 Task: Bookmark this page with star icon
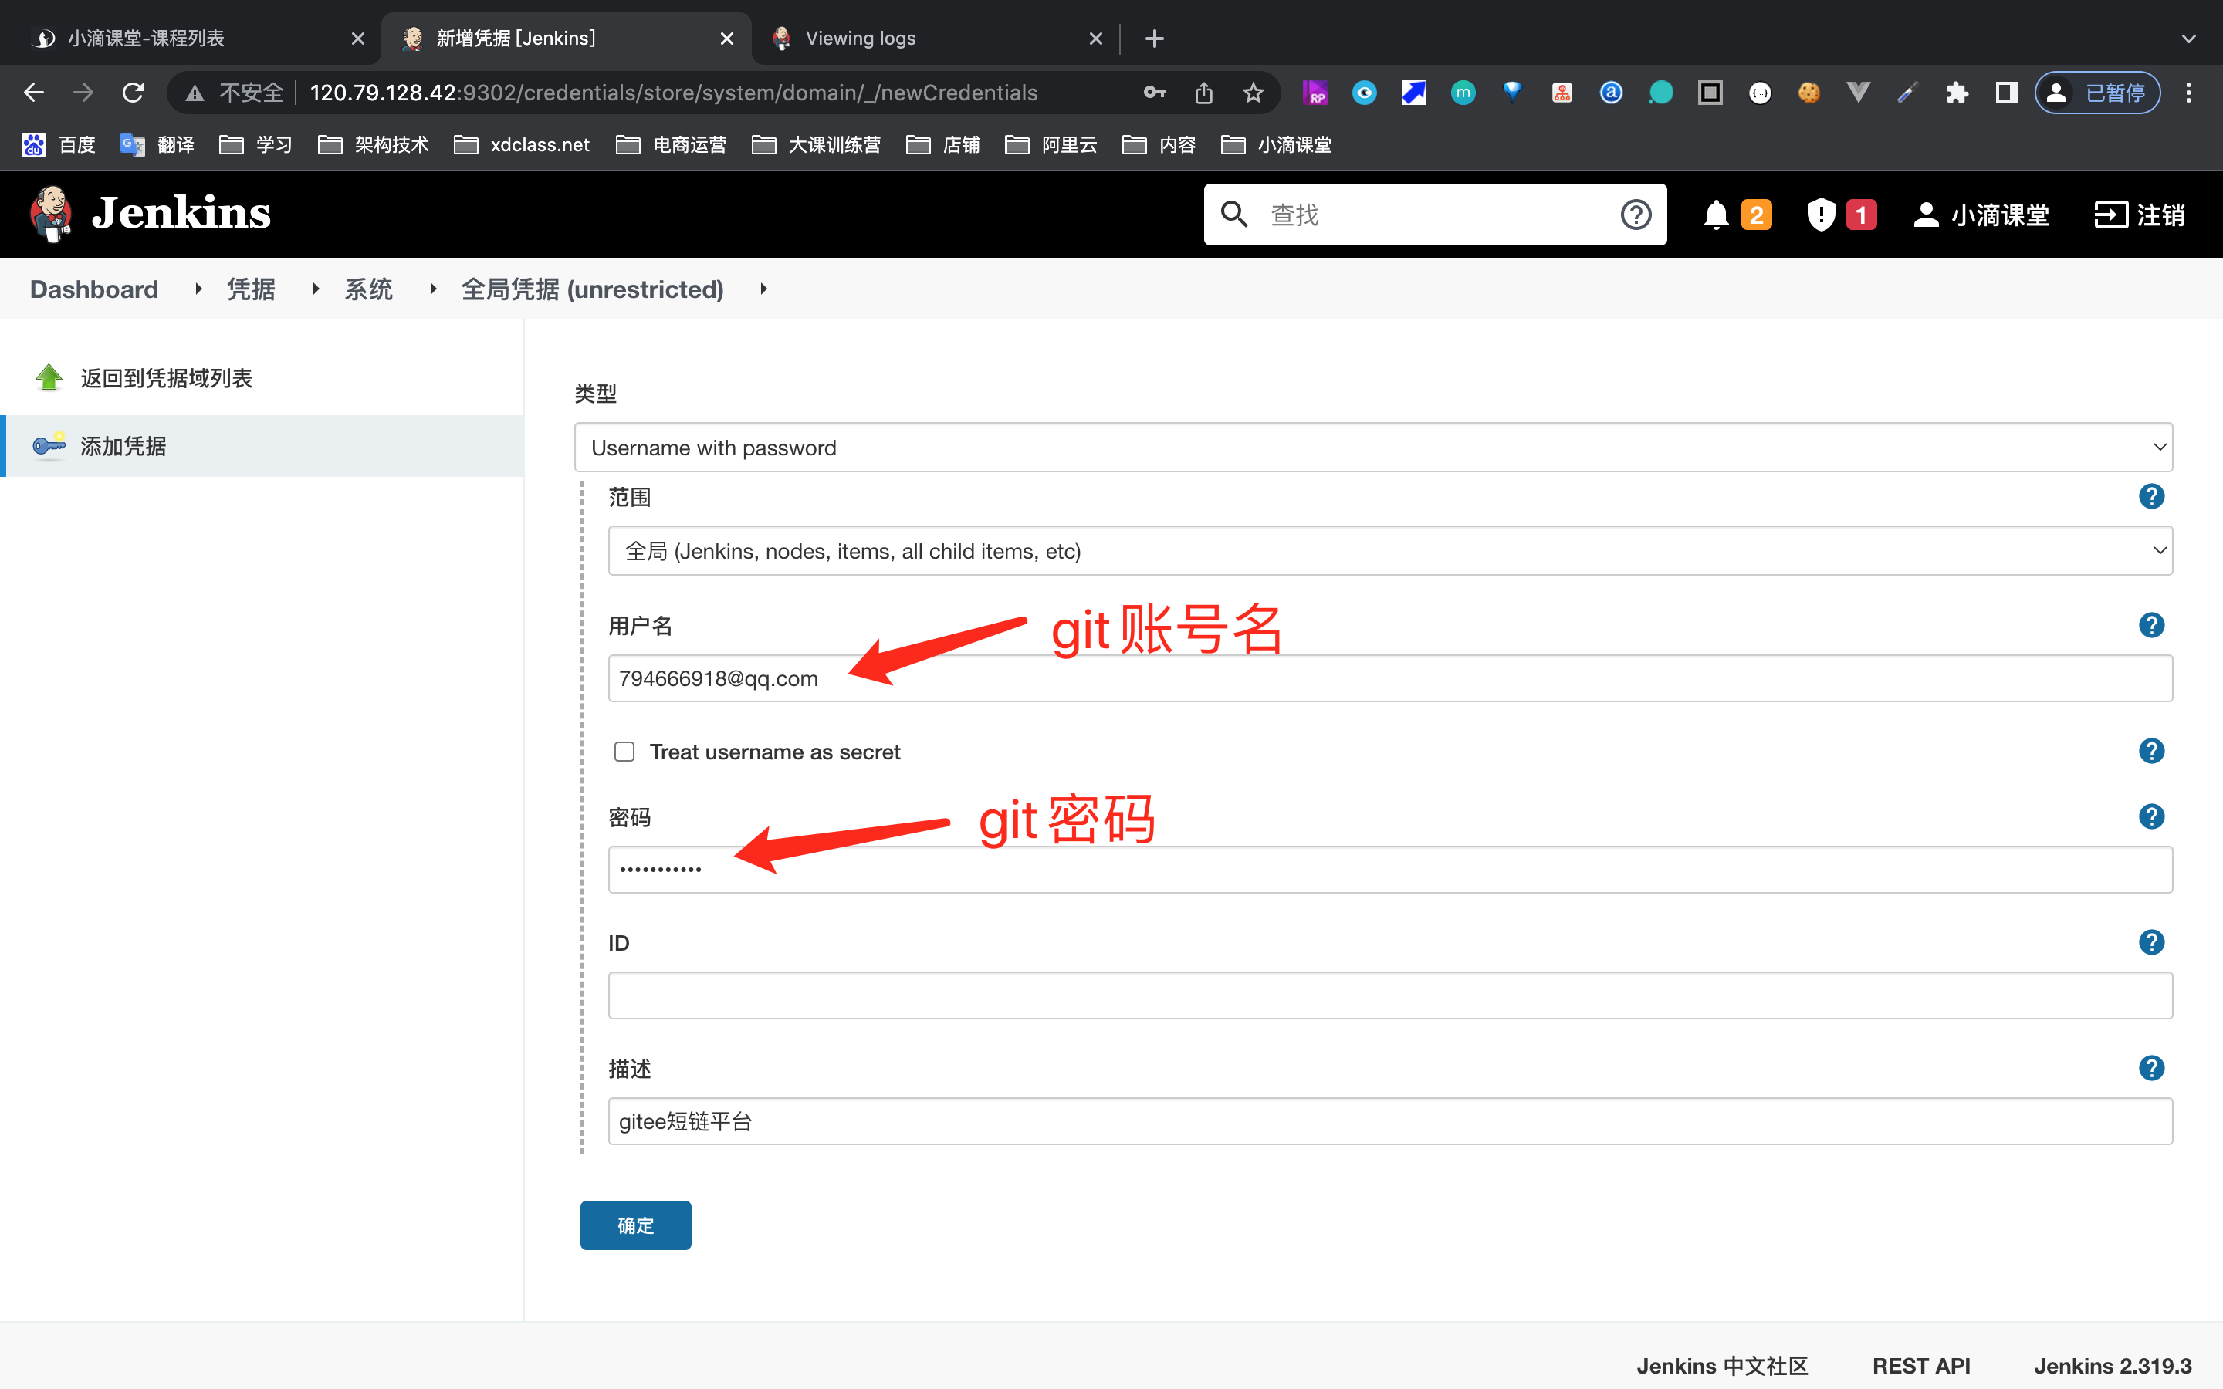point(1253,93)
